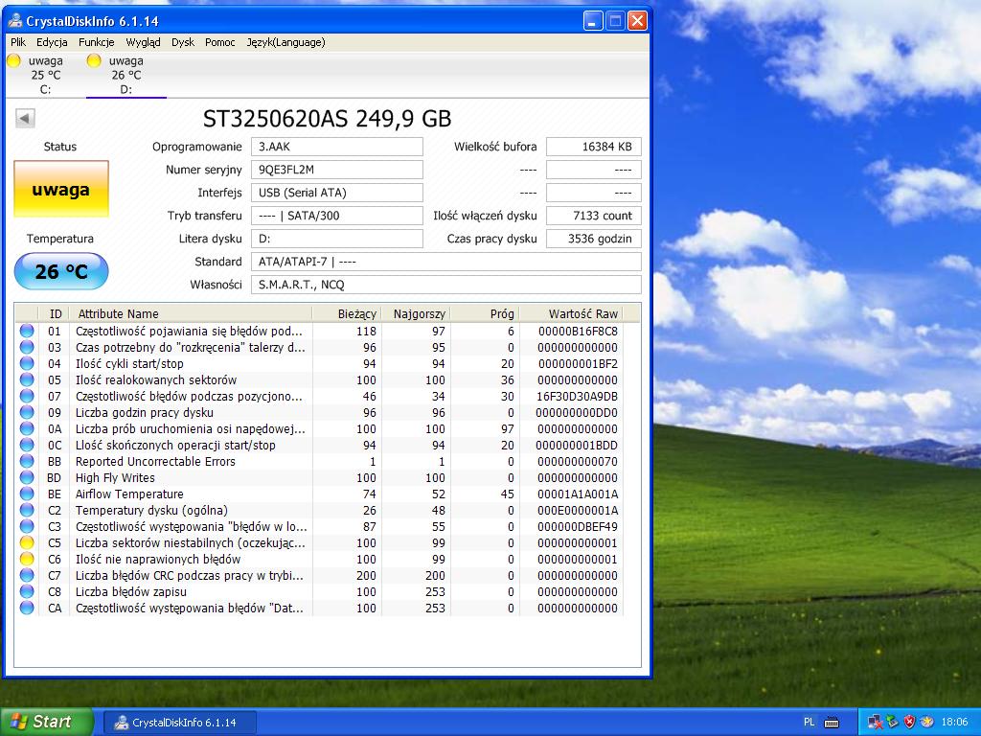This screenshot has height=736, width=981.
Task: Open the Wygląd menu
Action: [x=144, y=42]
